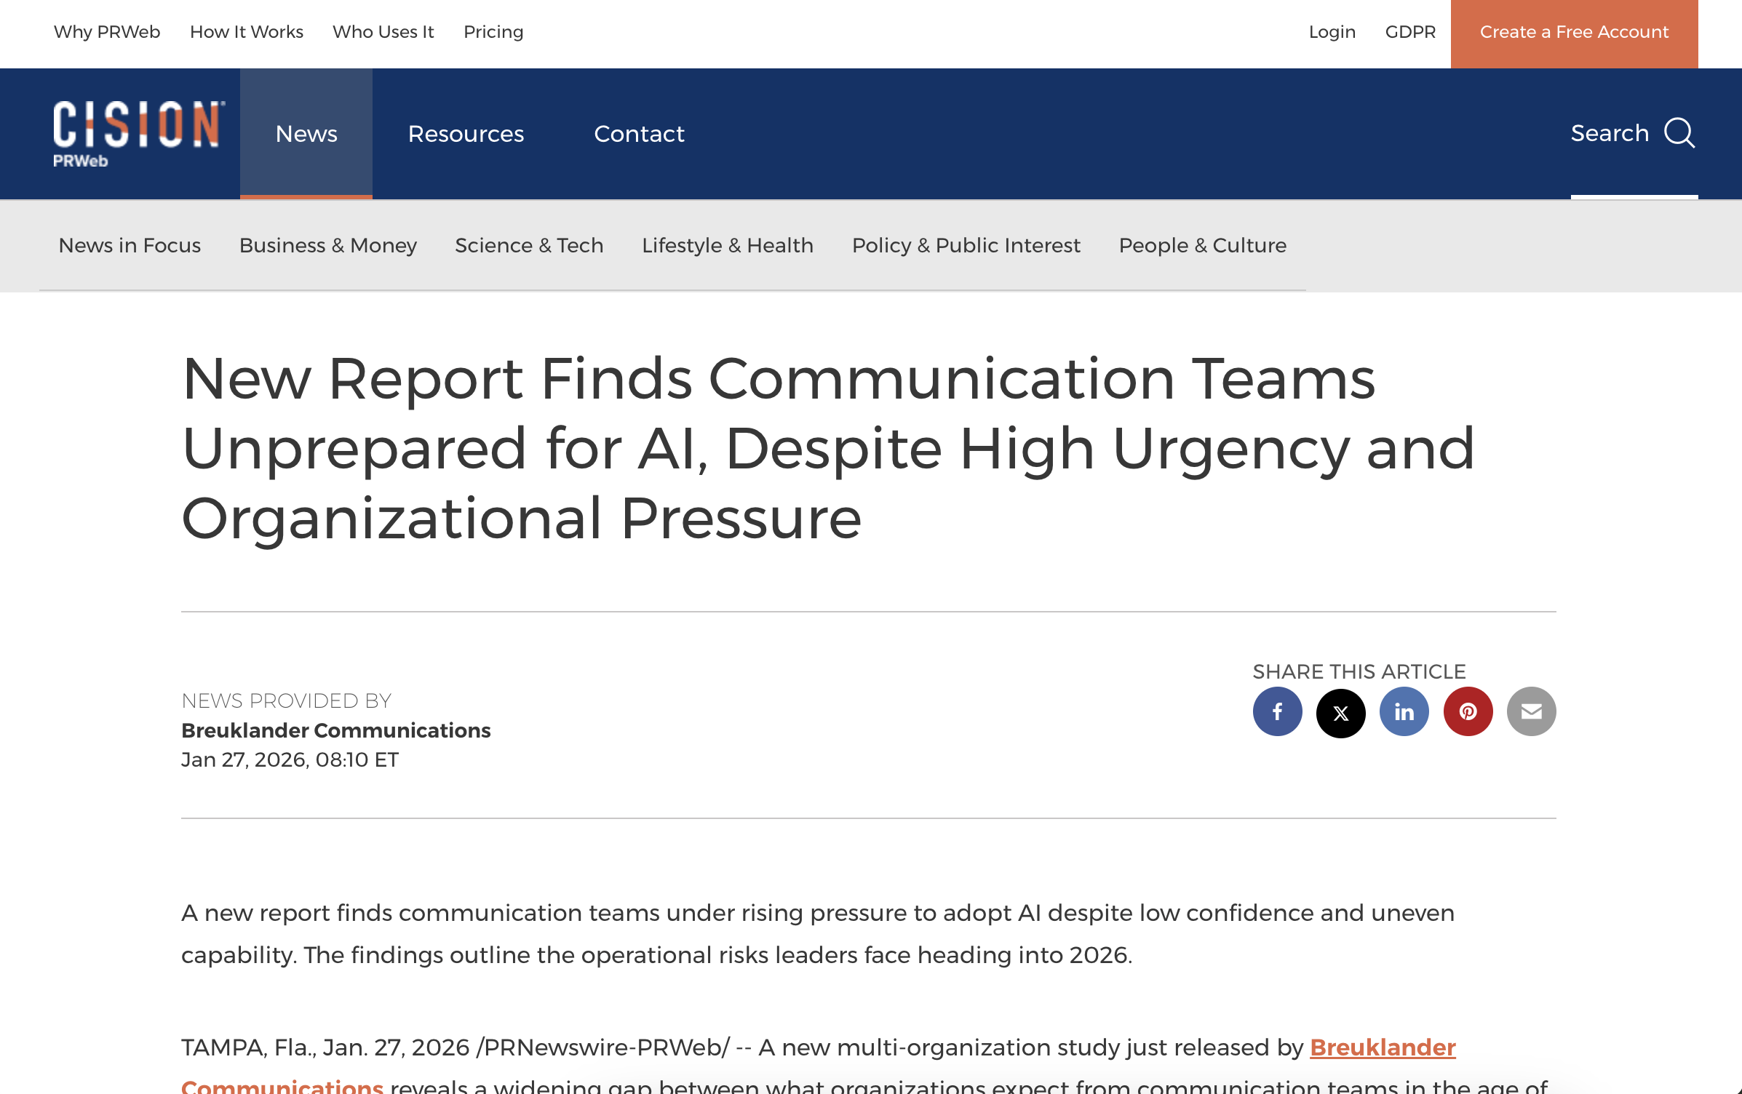
Task: Share the article on LinkedIn
Action: 1404,711
